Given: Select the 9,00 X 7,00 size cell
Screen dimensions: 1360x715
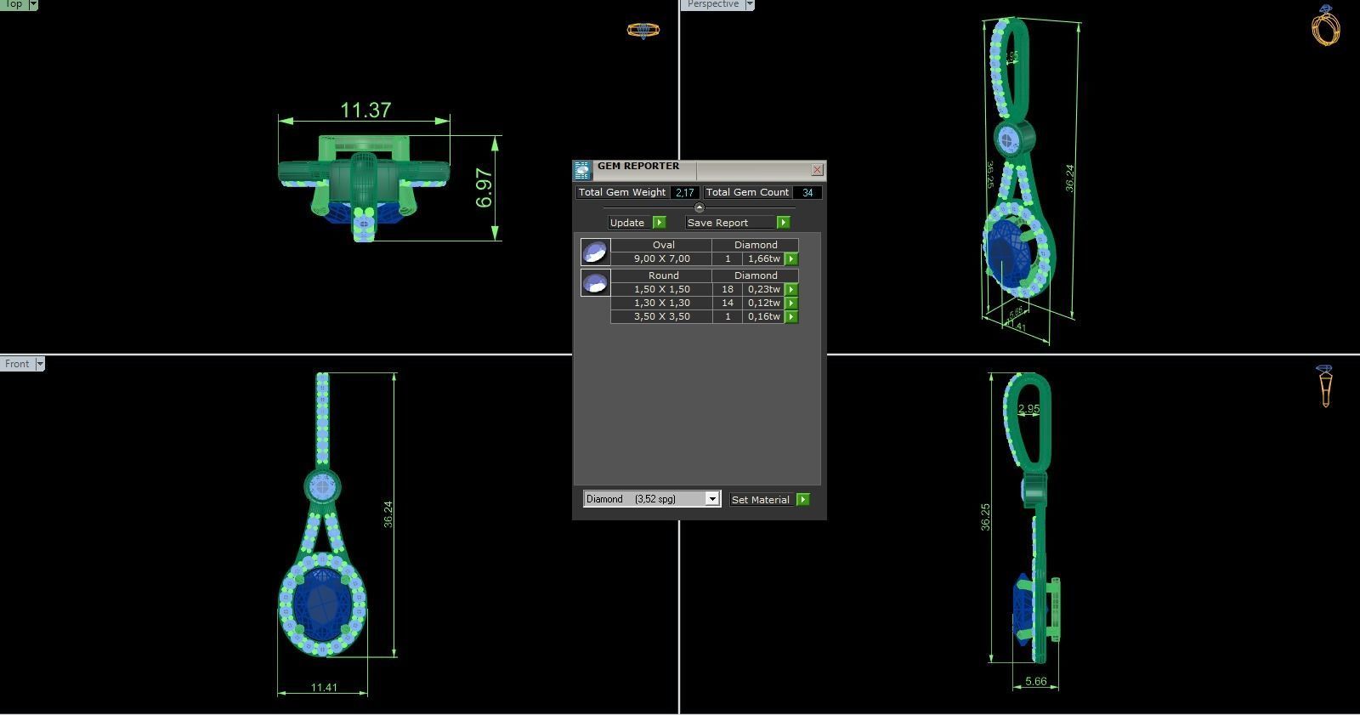Looking at the screenshot, I should [x=661, y=258].
